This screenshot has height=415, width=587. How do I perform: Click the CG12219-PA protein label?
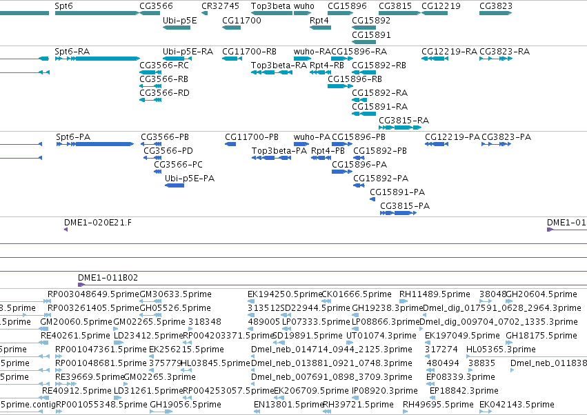[452, 137]
